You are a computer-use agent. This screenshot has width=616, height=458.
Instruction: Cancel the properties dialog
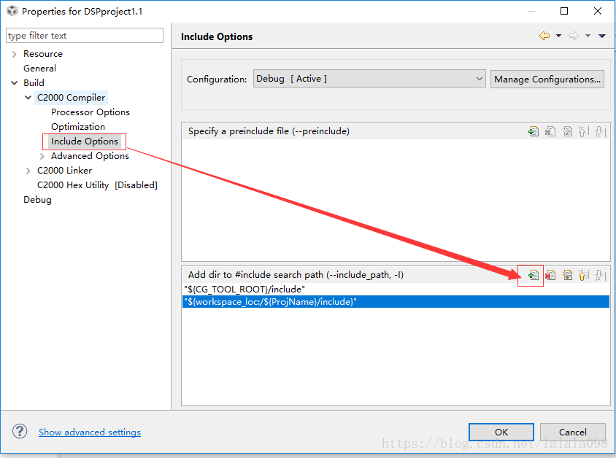point(572,432)
